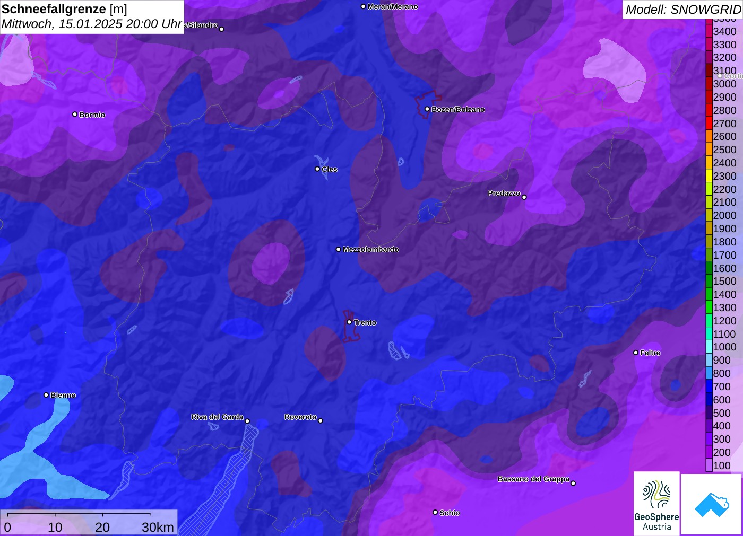This screenshot has width=743, height=536.
Task: Pick the 800 m legend color swatch
Action: click(x=709, y=373)
